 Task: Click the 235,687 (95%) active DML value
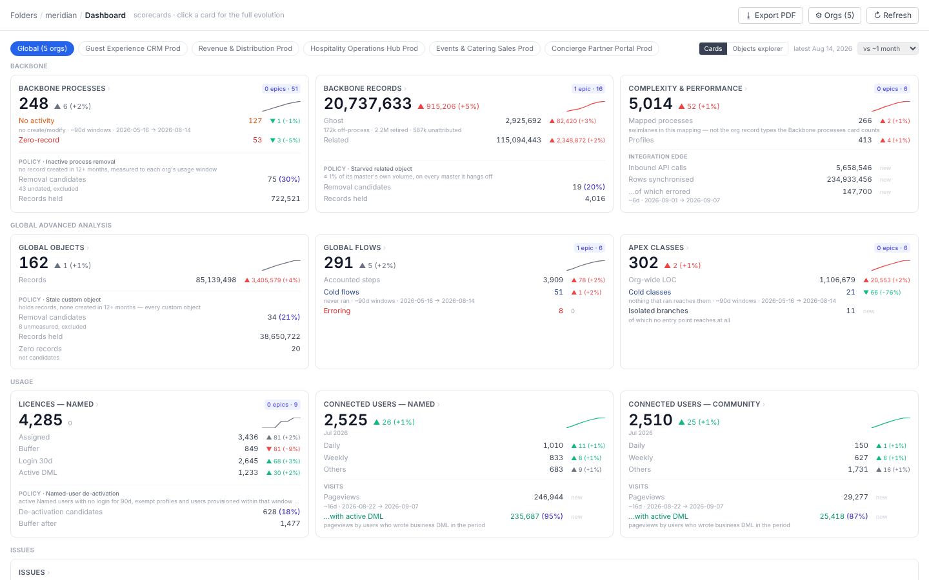tap(537, 516)
